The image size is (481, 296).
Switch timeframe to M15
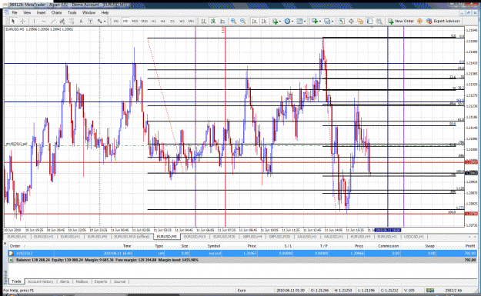point(135,22)
